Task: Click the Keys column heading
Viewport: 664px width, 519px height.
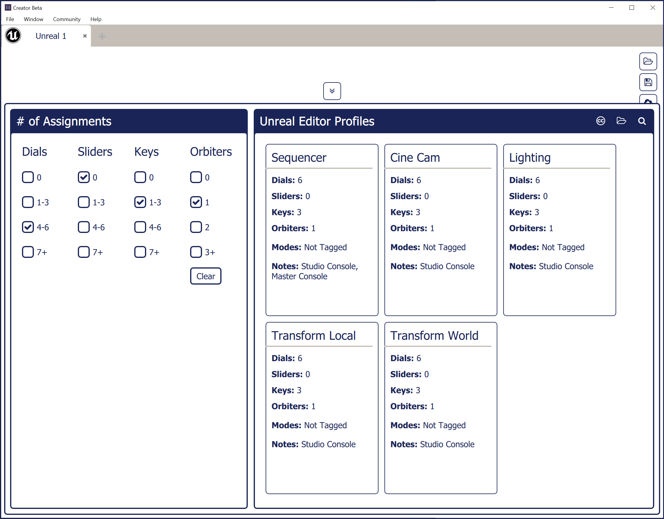Action: coord(146,152)
